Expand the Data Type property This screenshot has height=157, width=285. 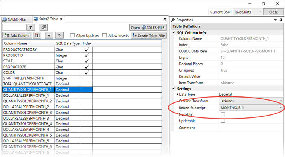[178, 94]
